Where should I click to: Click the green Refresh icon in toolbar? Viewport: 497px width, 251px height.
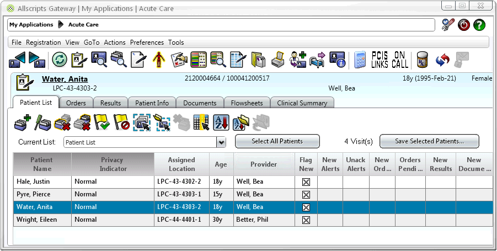click(x=60, y=59)
